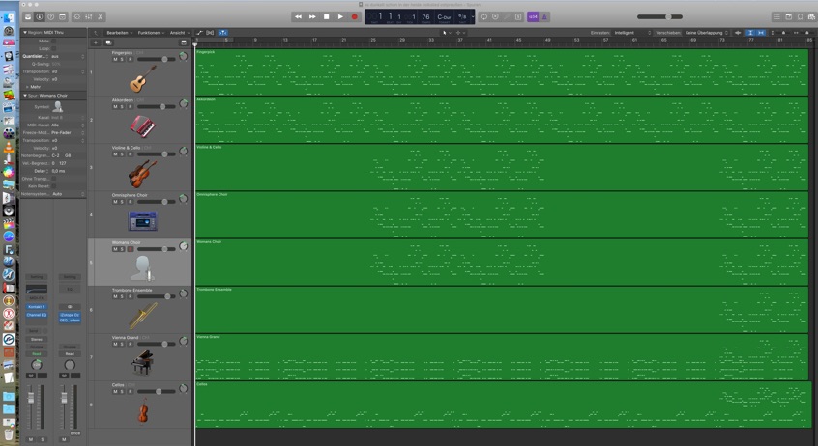Click the Add Track plus button
Viewport: 818px width, 446px height.
tap(96, 42)
